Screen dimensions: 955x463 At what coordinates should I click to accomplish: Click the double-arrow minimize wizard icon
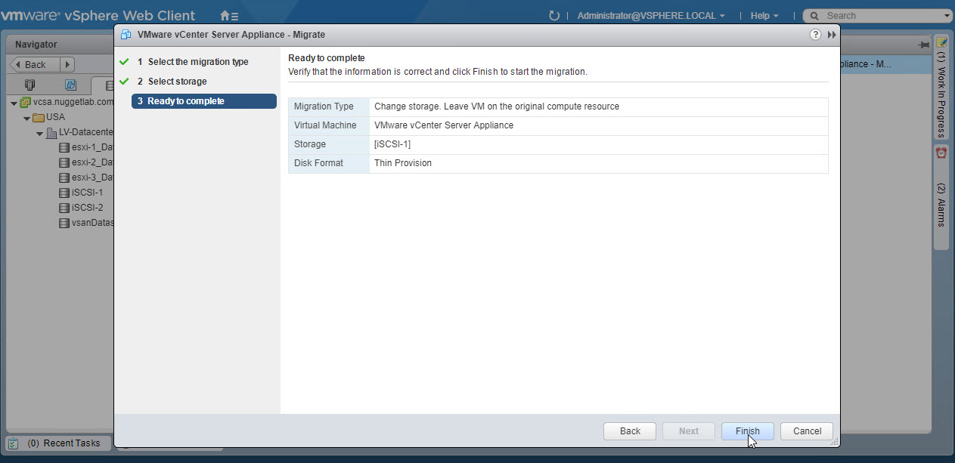(832, 35)
